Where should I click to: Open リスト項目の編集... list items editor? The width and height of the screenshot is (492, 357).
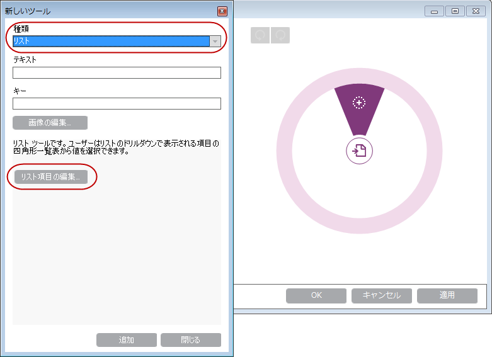pyautogui.click(x=51, y=177)
